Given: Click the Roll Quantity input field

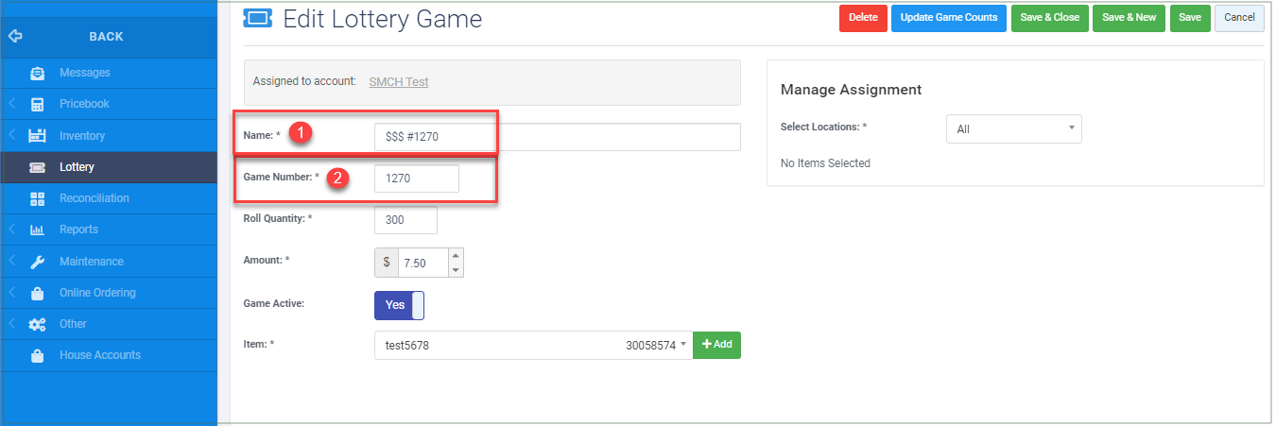Looking at the screenshot, I should [x=405, y=220].
